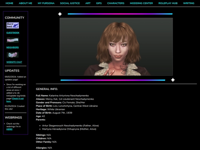Viewport: 200px width, 150px height.
Task: Select CHARACTERS nav link
Action: [x=116, y=3]
